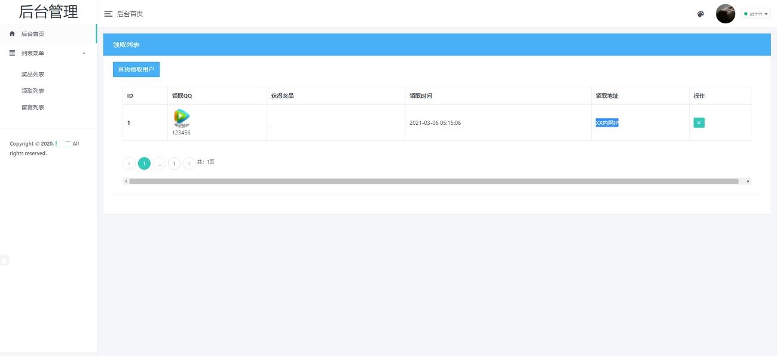Click the list icon beside 列表菜单
Viewport: 777px width, 356px height.
pos(12,53)
